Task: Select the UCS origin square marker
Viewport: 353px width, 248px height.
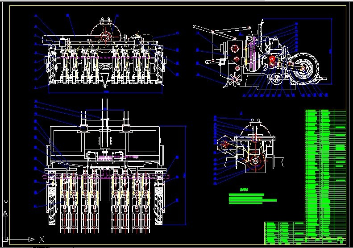Action: pos(5,239)
